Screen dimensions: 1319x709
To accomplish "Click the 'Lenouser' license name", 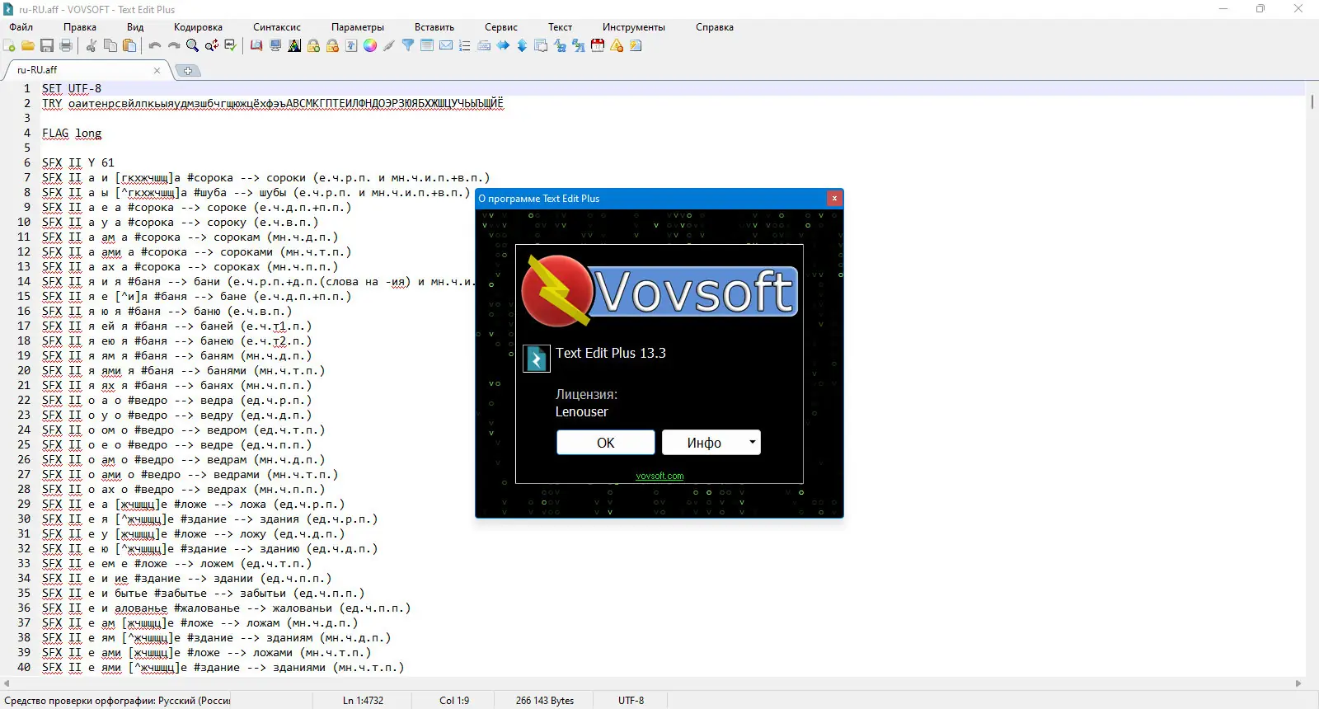I will point(581,412).
